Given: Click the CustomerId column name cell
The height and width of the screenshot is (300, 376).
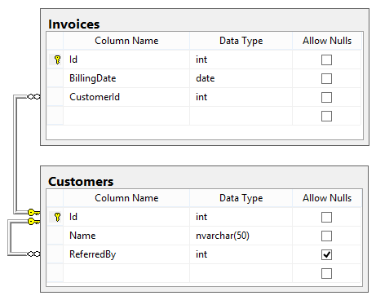Looking at the screenshot, I should [x=126, y=97].
